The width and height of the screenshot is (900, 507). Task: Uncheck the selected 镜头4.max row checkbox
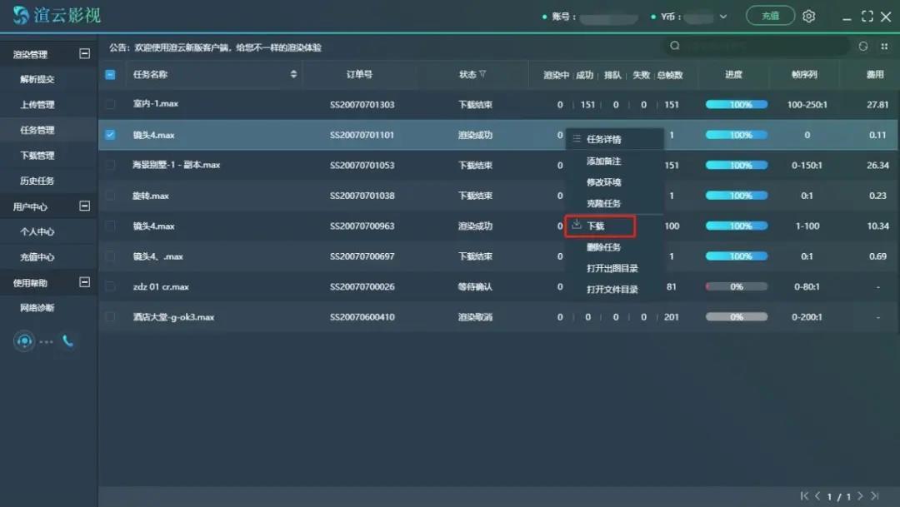110,135
